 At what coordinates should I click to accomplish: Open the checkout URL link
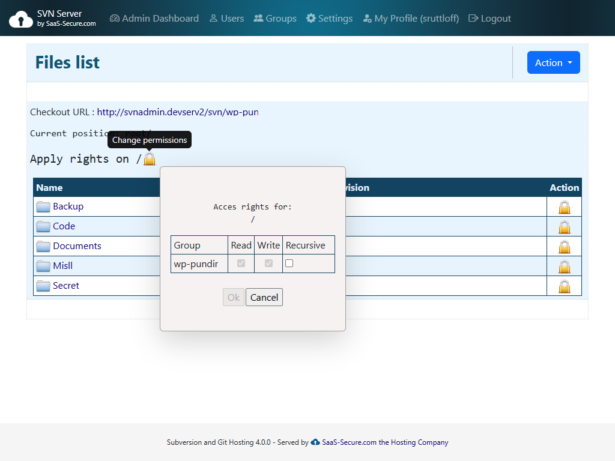tap(178, 112)
